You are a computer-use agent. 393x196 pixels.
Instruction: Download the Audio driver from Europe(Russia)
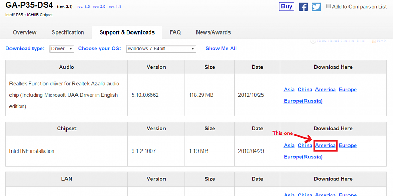click(x=303, y=101)
